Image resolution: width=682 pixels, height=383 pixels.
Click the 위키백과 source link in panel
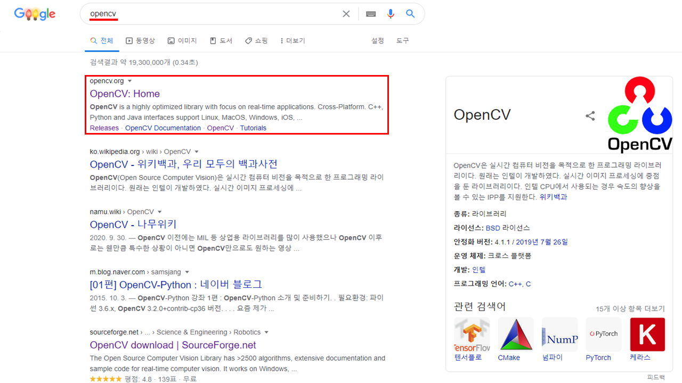pyautogui.click(x=553, y=197)
